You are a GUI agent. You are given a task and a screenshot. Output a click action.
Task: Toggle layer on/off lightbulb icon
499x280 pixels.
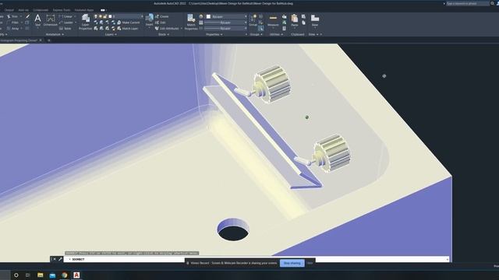coord(95,16)
